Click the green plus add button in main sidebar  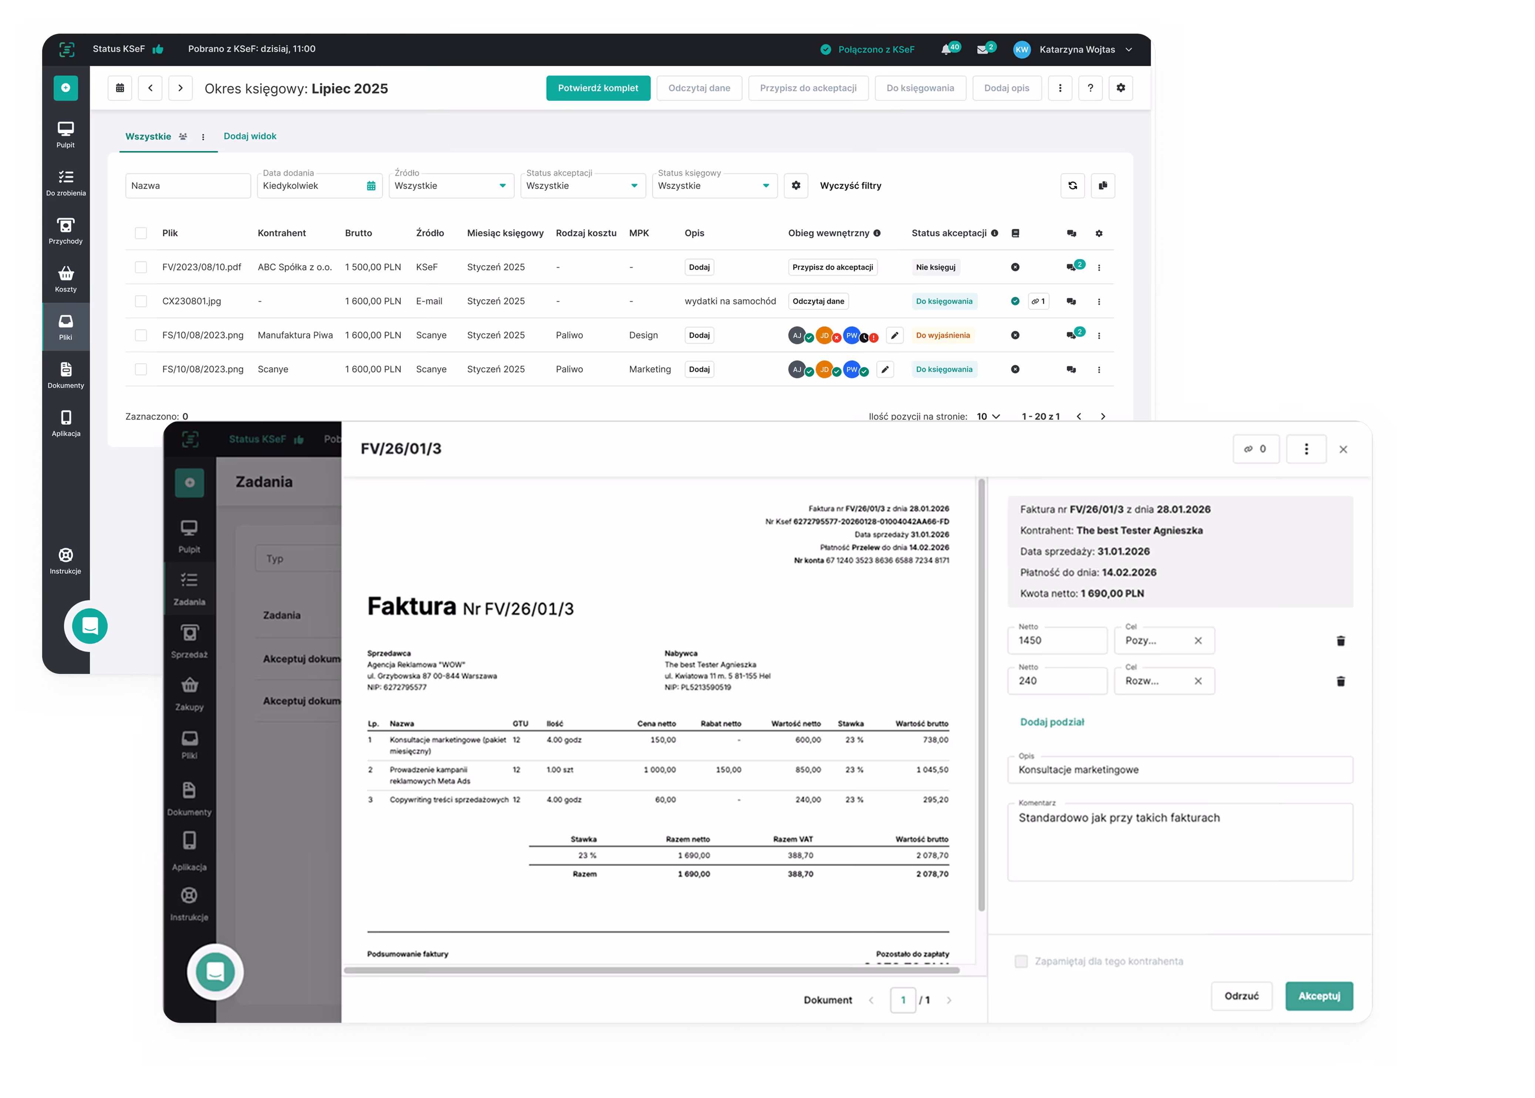(x=66, y=88)
